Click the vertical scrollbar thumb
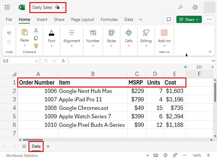 click(215, 92)
